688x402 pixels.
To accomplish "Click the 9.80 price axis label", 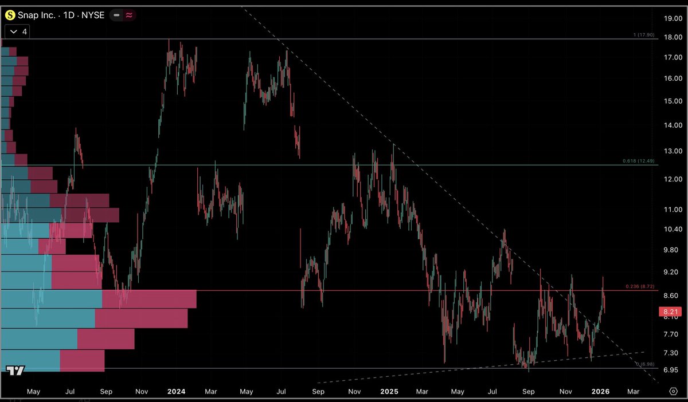I will pyautogui.click(x=672, y=250).
